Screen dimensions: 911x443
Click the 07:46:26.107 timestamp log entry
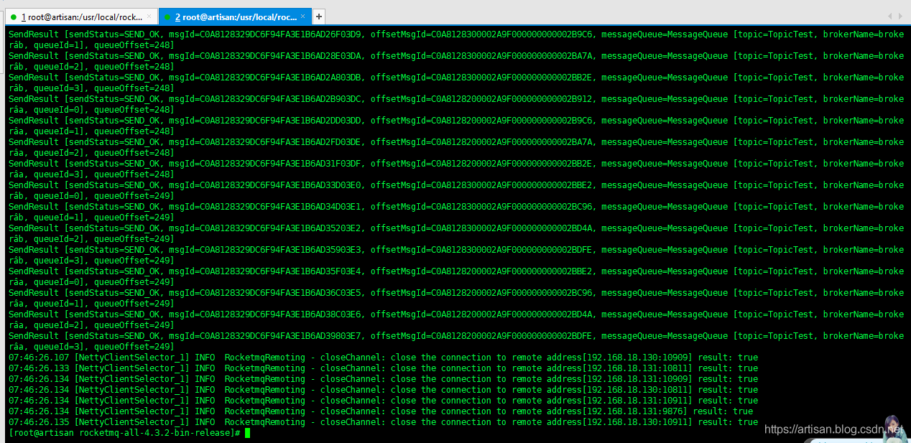[39, 358]
